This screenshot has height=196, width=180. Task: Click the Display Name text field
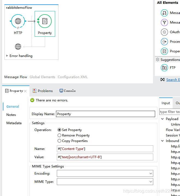[105, 114]
